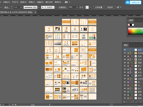This screenshot has height=107, width=143.
Task: Hide the 围裙 layer
Action: (125, 63)
